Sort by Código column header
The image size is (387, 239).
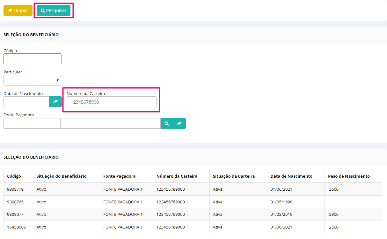(x=14, y=176)
